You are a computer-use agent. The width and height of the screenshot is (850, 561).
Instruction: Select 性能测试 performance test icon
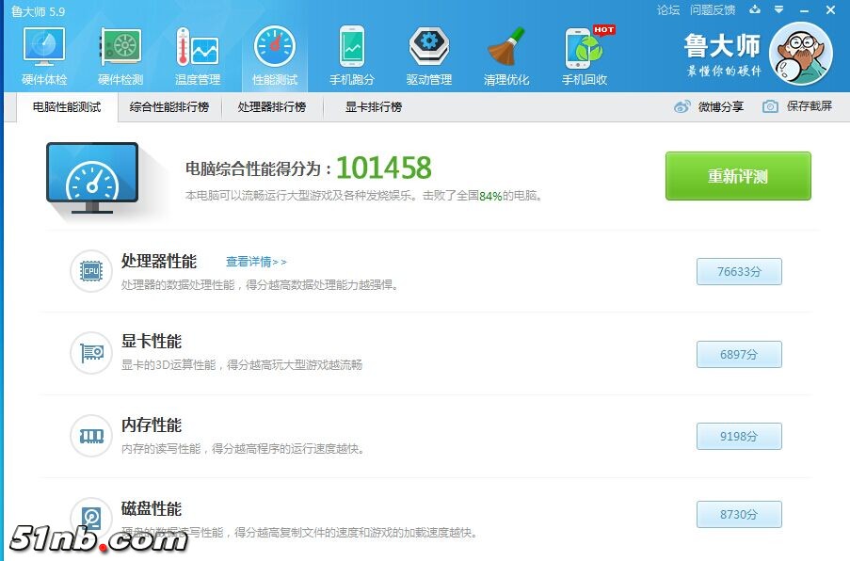pyautogui.click(x=274, y=52)
